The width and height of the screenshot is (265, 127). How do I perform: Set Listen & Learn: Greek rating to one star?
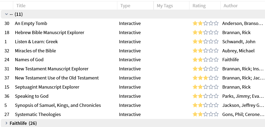195,42
